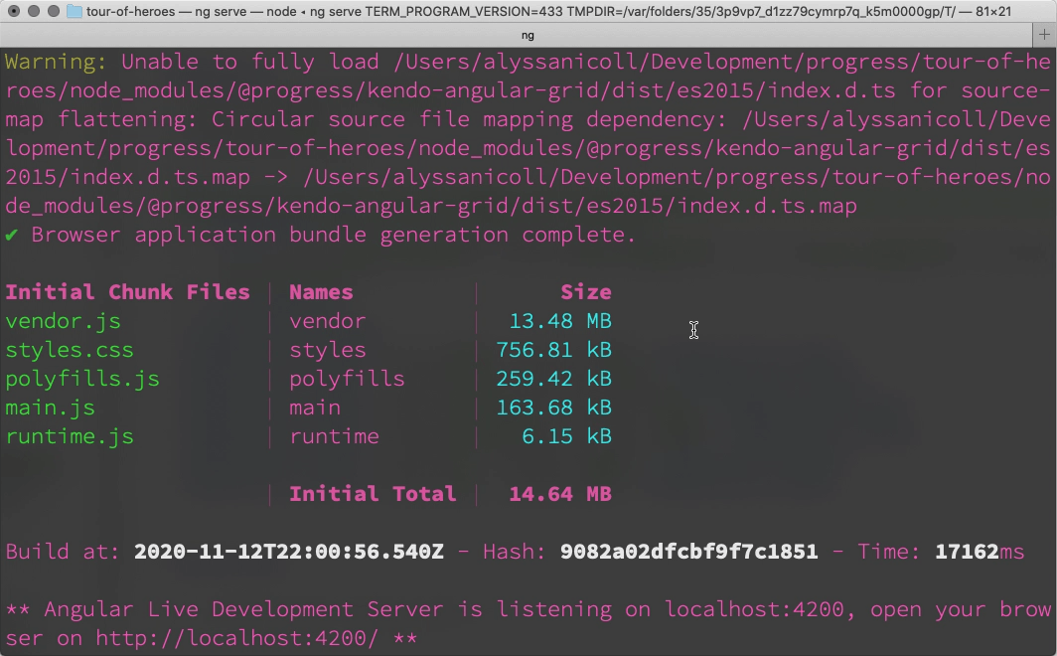
Task: Click the red close window button
Action: 14,12
